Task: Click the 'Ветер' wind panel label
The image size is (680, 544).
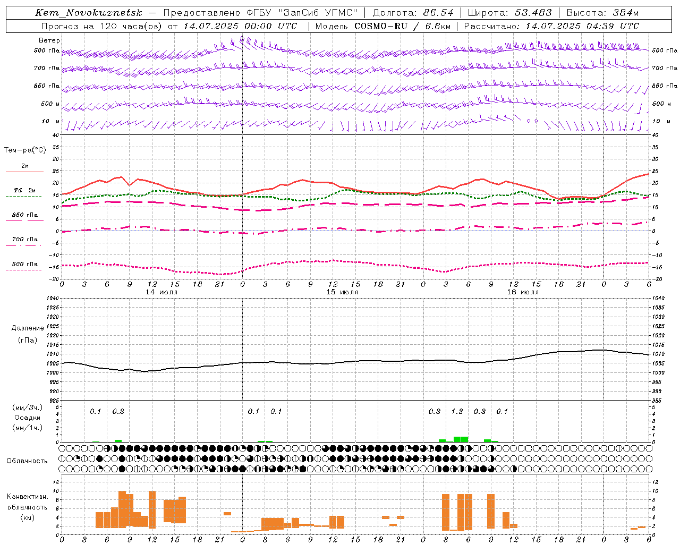Action: pos(49,40)
